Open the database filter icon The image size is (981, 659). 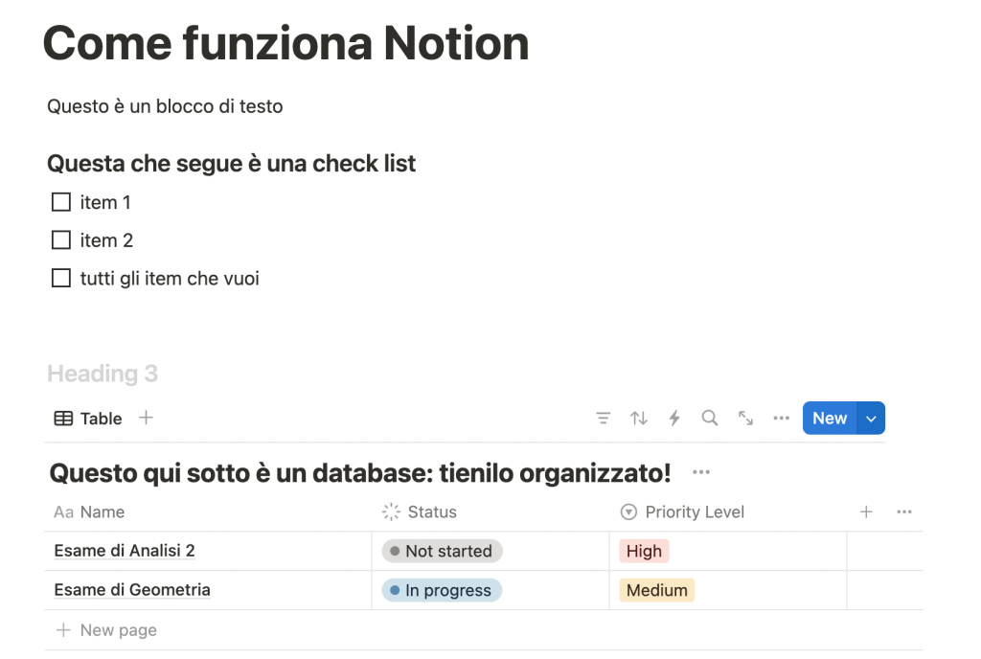[603, 419]
